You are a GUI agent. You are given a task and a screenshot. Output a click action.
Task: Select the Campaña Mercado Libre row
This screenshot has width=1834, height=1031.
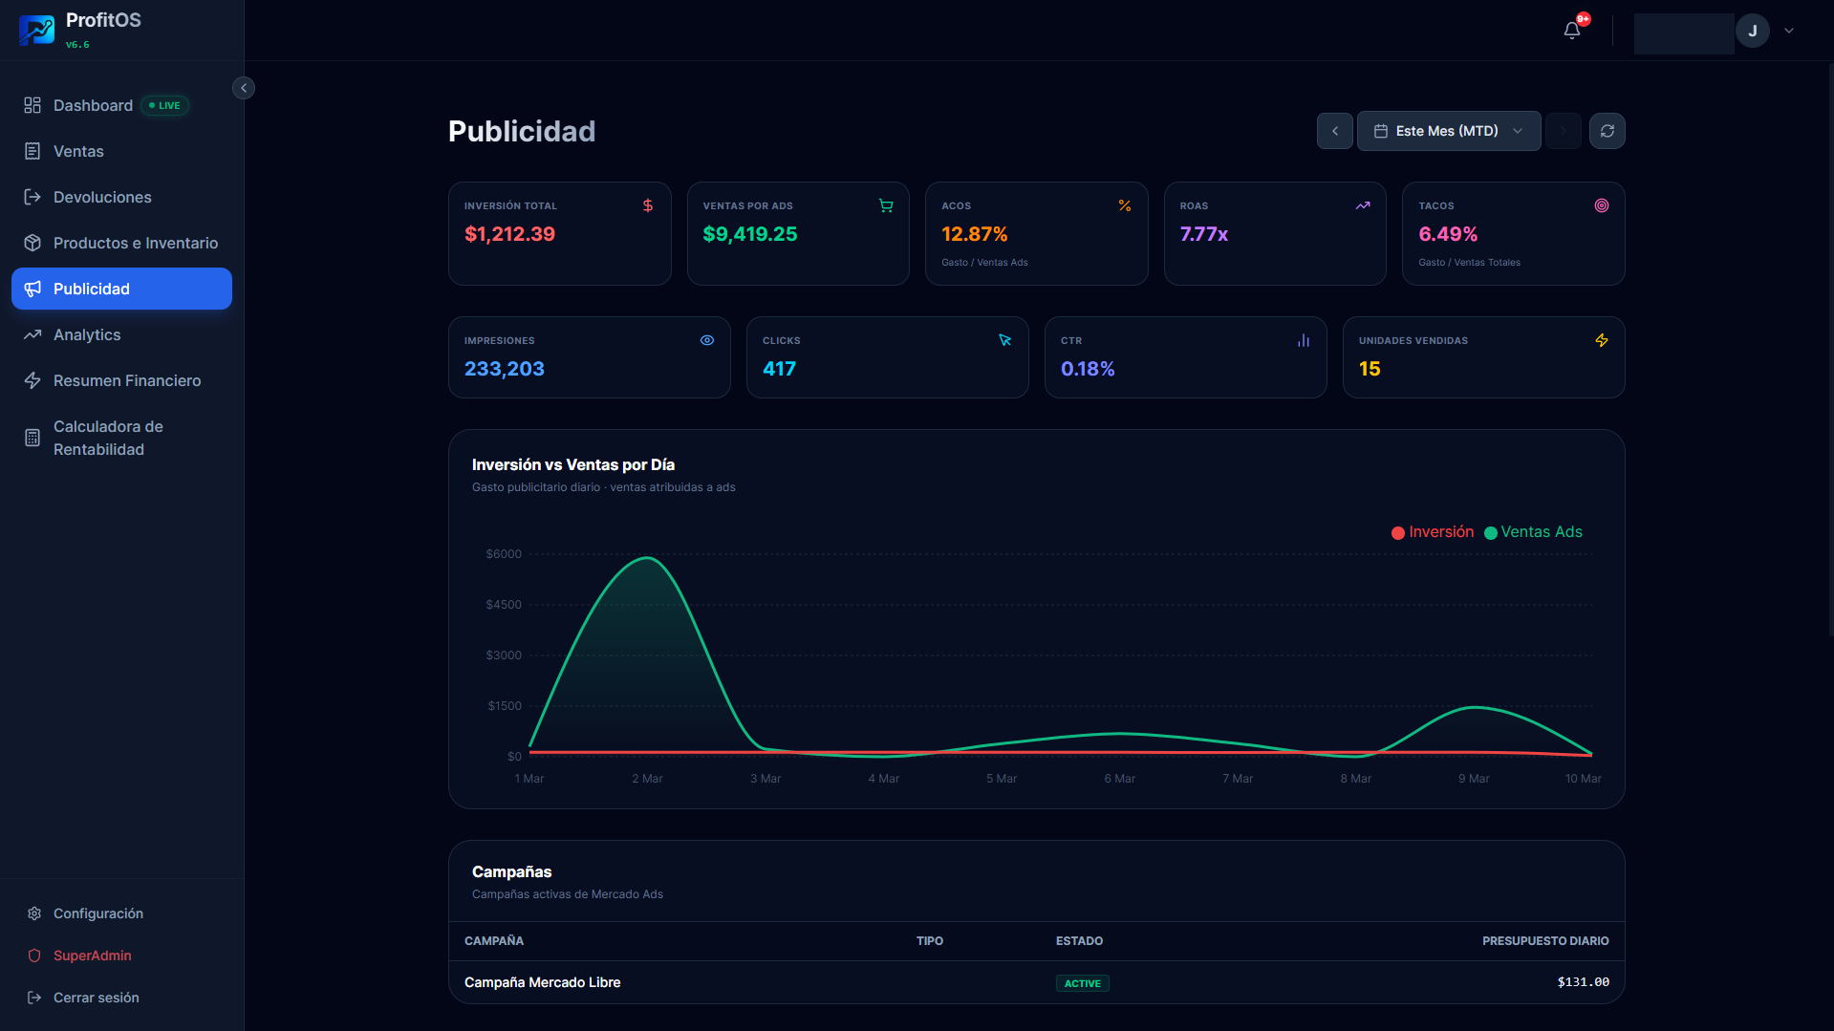coord(542,982)
